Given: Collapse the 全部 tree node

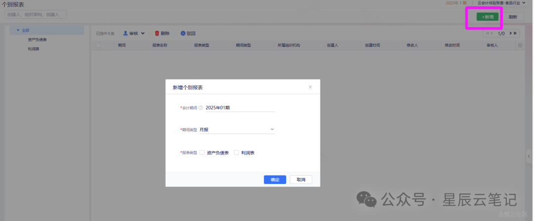Looking at the screenshot, I should [18, 30].
